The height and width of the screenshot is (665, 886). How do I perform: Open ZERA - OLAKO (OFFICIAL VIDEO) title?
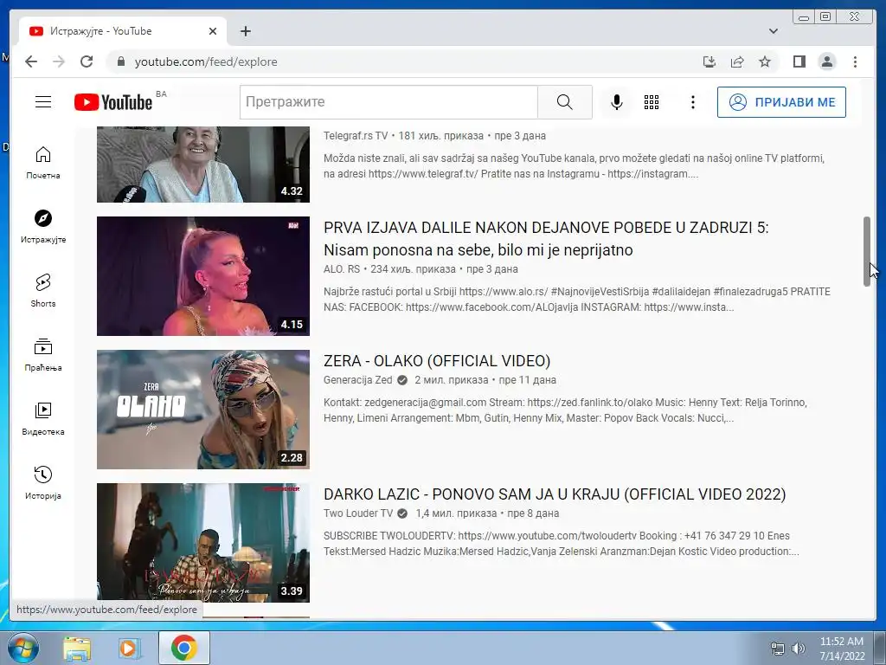437,361
